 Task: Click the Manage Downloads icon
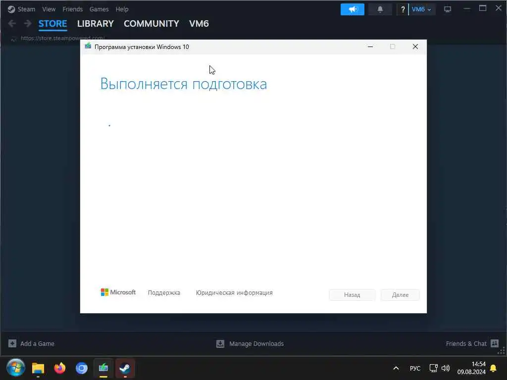point(220,343)
